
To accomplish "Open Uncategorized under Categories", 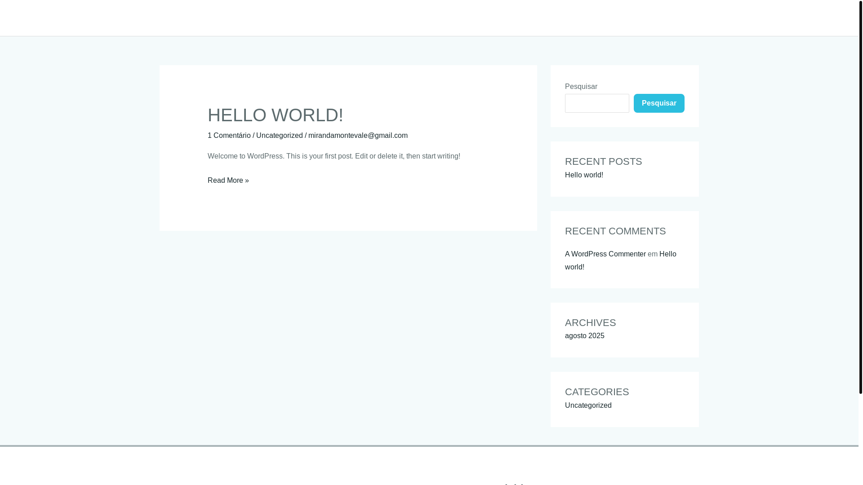I will click(x=588, y=405).
